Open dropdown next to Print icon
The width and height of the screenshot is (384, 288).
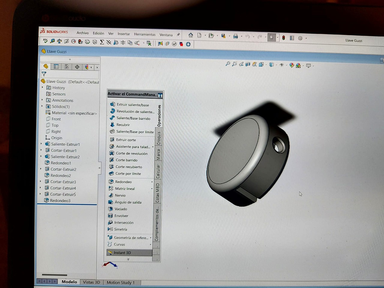(241, 37)
